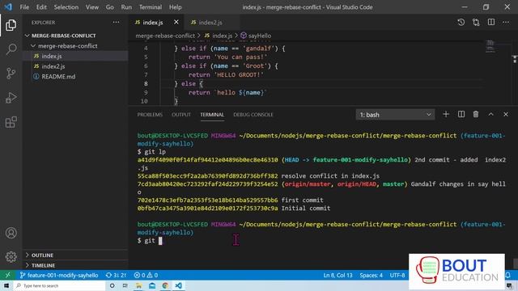This screenshot has height=291, width=518.
Task: Open remote window indicator in status bar
Action: [7, 275]
